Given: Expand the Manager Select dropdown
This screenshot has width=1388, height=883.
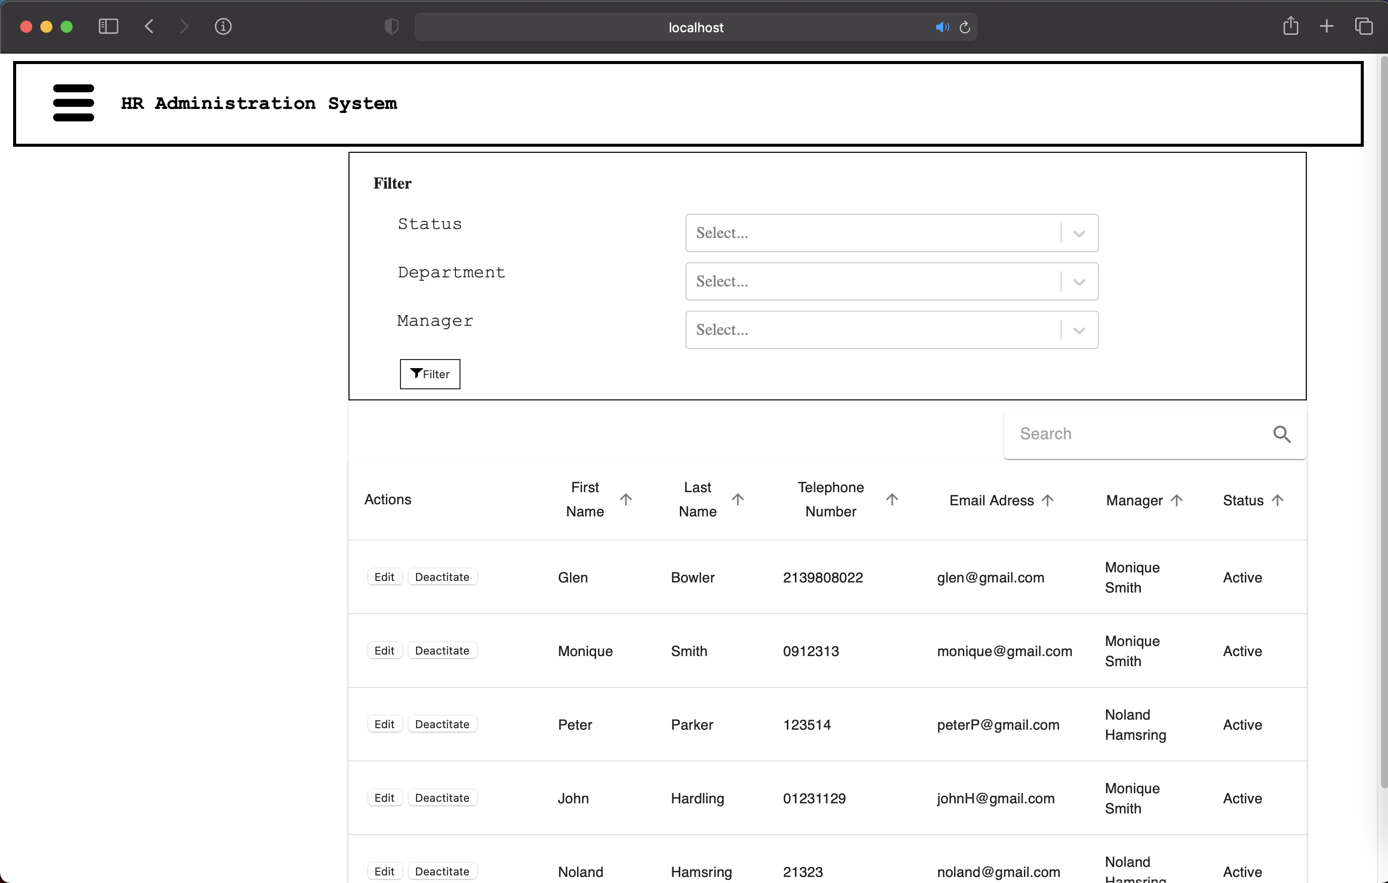Looking at the screenshot, I should [x=1078, y=330].
